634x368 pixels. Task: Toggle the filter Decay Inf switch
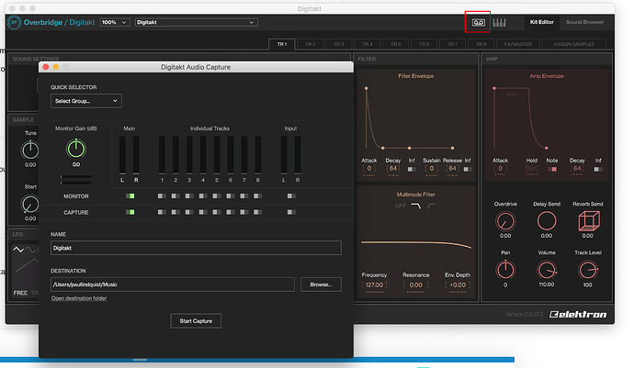click(412, 169)
